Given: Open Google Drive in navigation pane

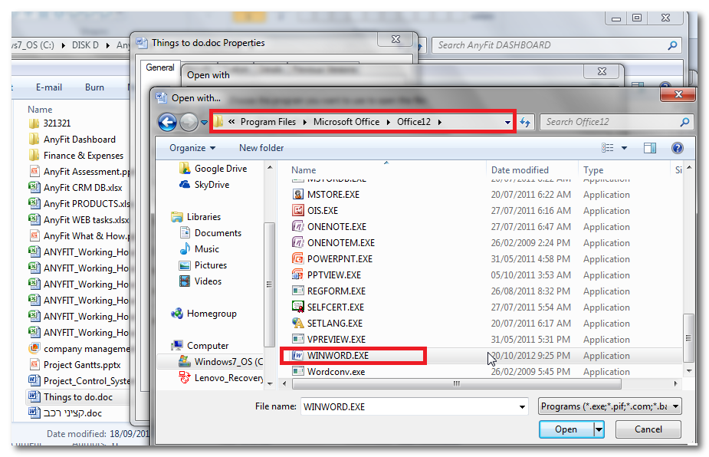Looking at the screenshot, I should coord(220,169).
